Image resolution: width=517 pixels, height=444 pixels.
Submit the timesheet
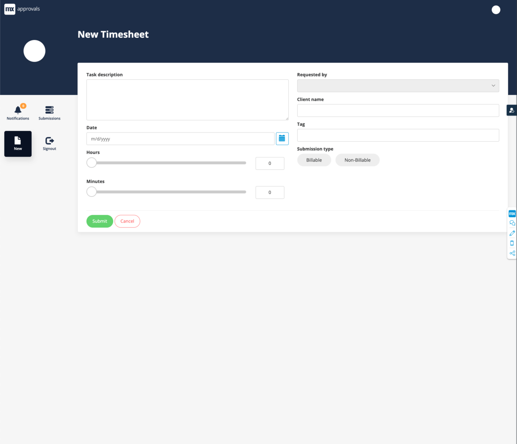coord(100,221)
